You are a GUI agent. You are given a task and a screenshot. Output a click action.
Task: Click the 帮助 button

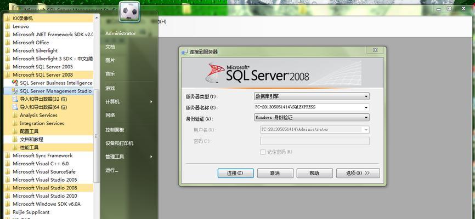click(x=314, y=174)
